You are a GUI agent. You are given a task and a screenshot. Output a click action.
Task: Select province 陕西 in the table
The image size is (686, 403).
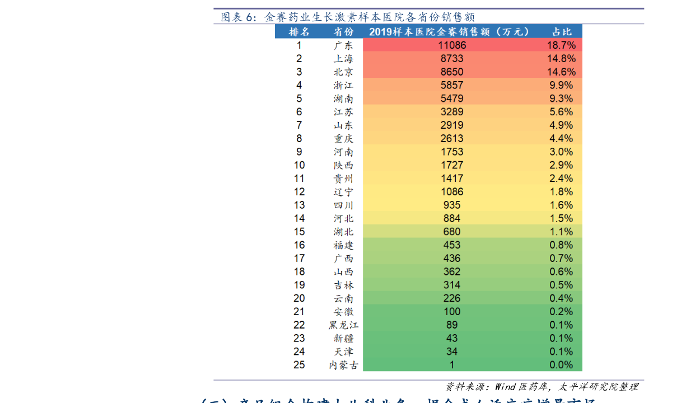tap(343, 165)
